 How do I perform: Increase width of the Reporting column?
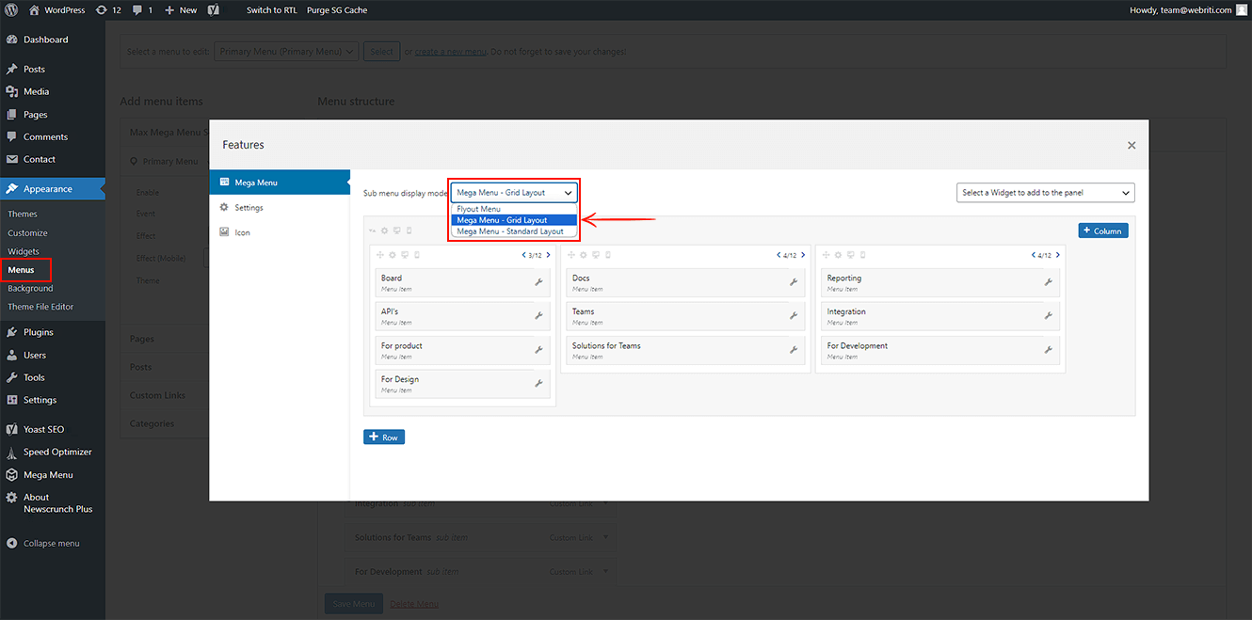1058,255
